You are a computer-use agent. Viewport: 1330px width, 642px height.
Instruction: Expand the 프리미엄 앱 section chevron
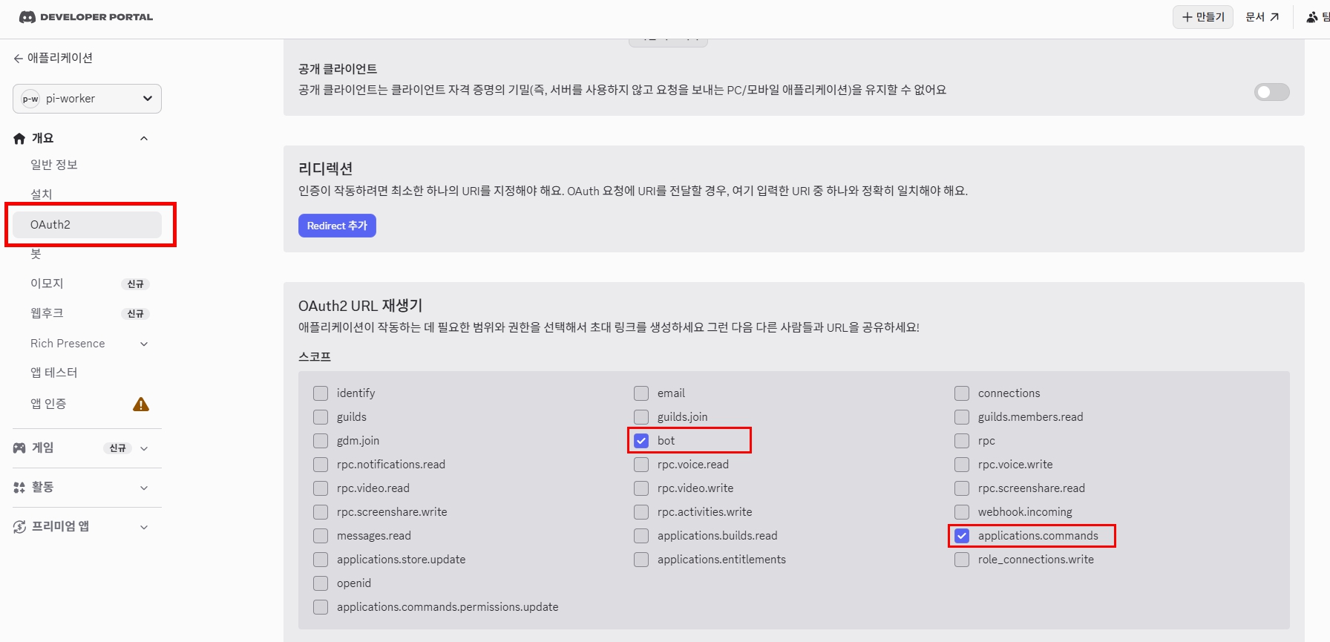[144, 527]
